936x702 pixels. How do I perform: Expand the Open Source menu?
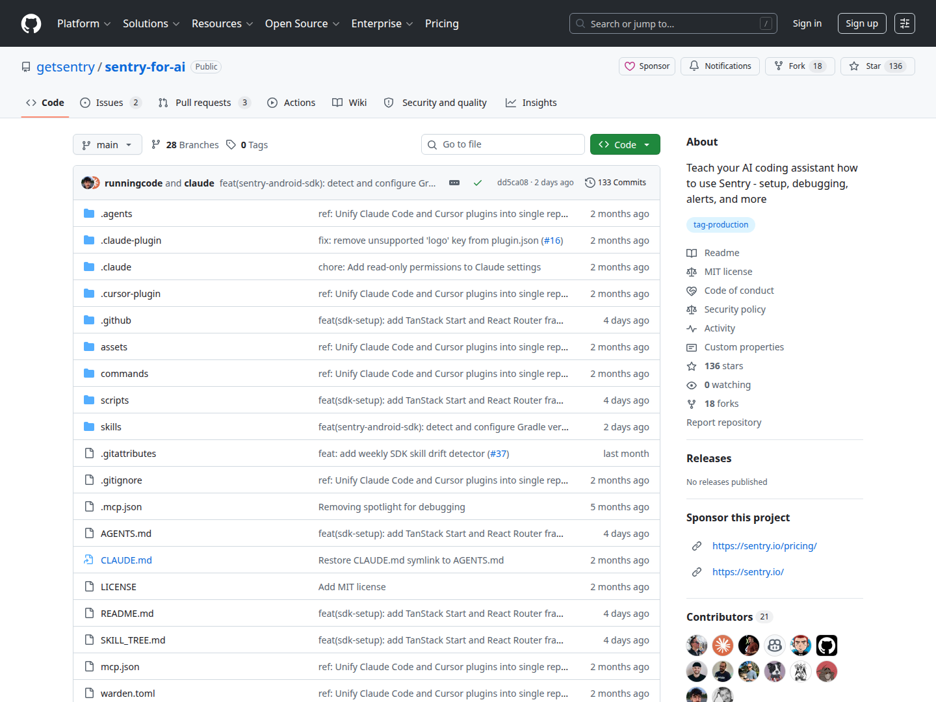tap(302, 23)
